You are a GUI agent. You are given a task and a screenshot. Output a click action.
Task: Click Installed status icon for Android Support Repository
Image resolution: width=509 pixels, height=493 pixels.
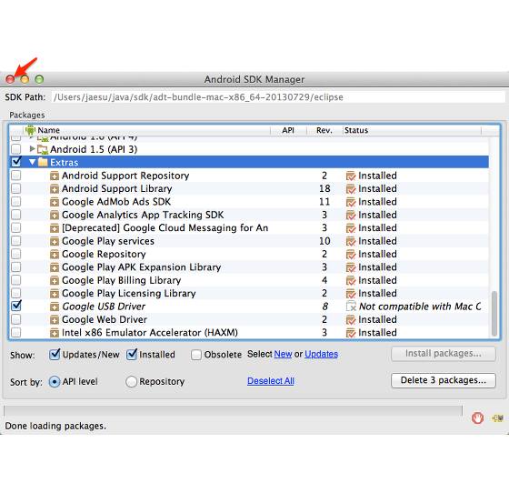click(x=351, y=176)
